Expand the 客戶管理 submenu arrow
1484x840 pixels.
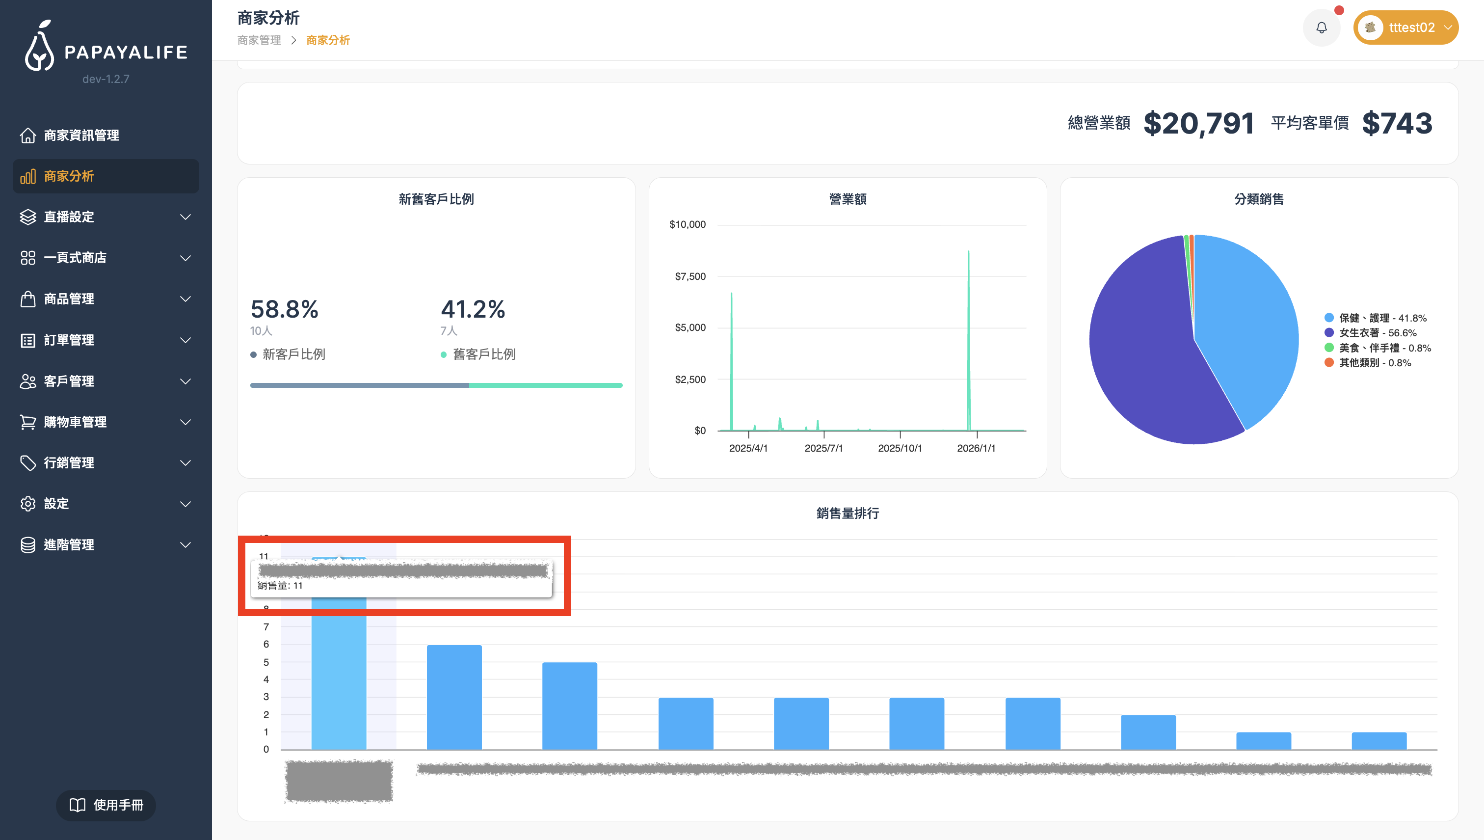coord(185,381)
